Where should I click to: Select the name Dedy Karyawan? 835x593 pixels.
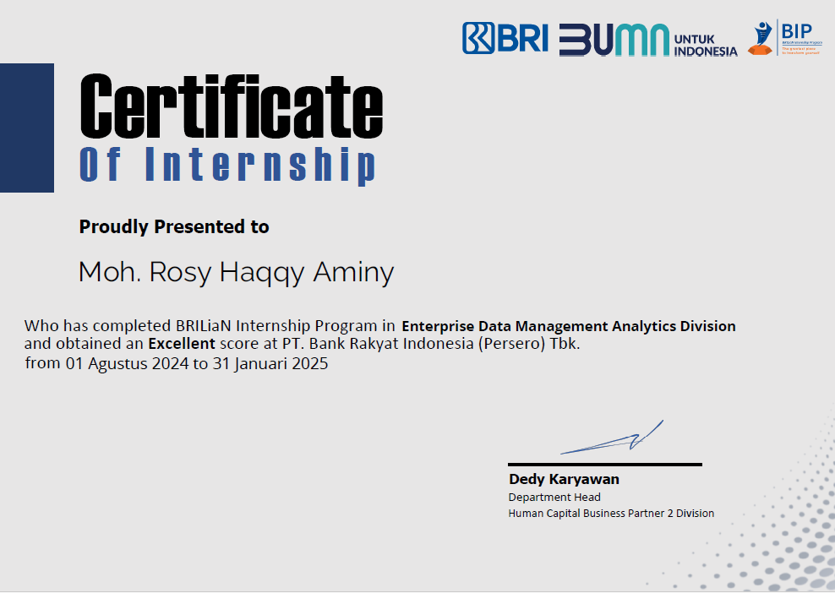(x=564, y=479)
